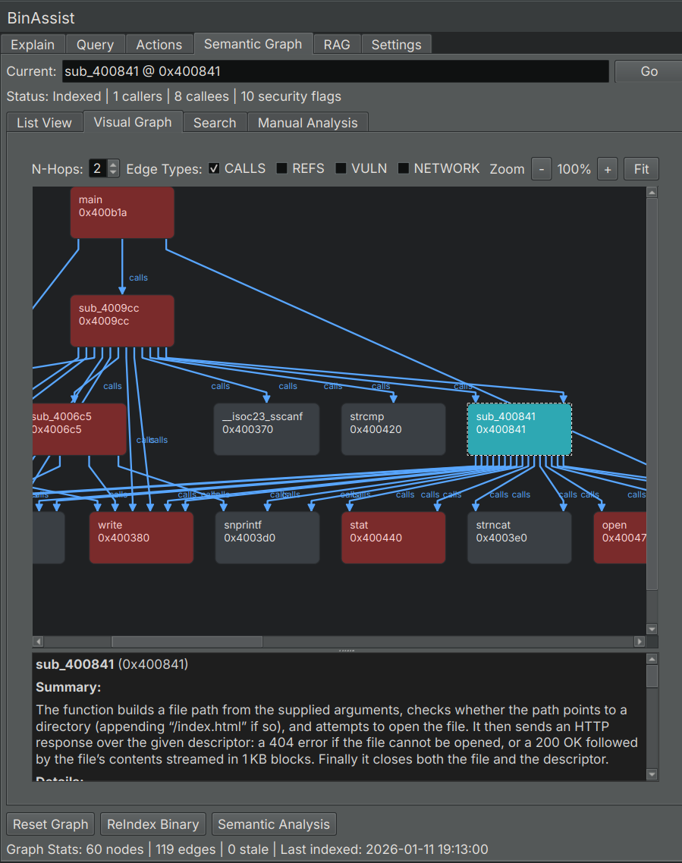Enable the NETWORK edge type
This screenshot has height=863, width=682.
coord(403,168)
